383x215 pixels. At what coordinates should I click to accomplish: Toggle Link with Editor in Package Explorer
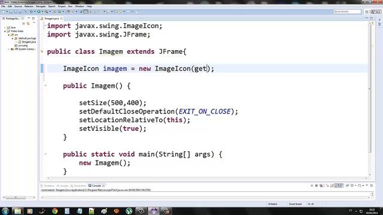point(28,23)
